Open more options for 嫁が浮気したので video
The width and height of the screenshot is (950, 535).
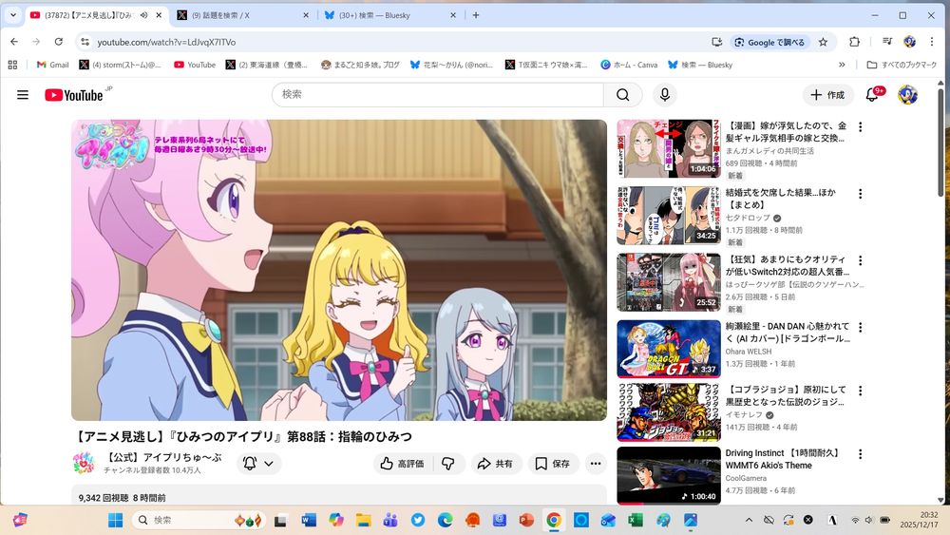click(861, 126)
